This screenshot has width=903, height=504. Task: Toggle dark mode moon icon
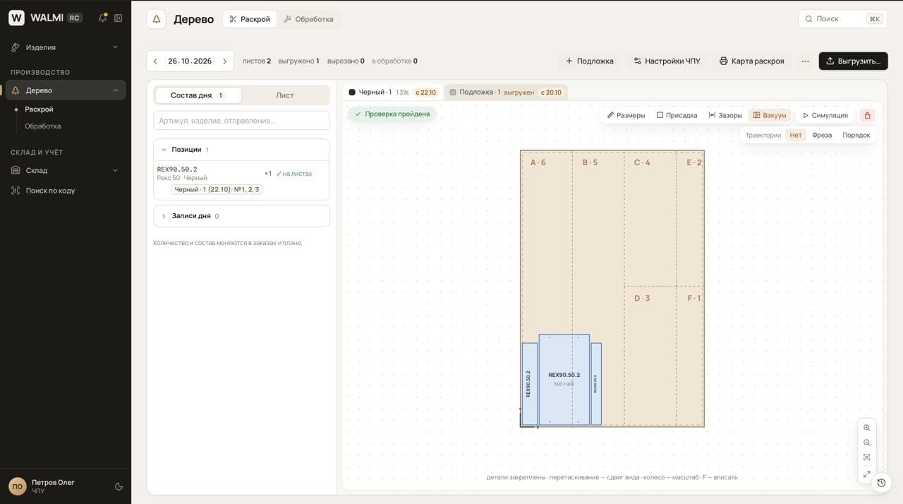pyautogui.click(x=119, y=486)
